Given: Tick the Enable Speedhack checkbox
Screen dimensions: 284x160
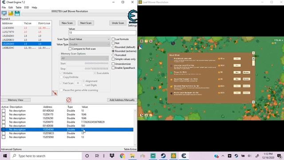Looking at the screenshot, I should point(113,68).
